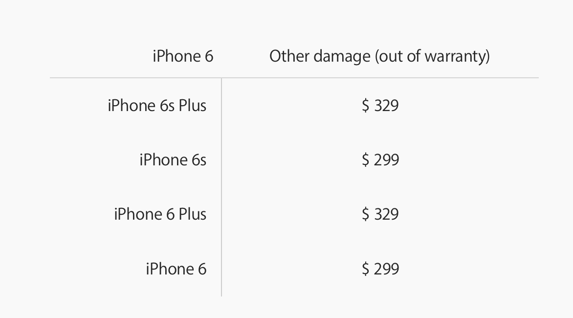
Task: Select the $299 price in the last row
Action: (380, 269)
